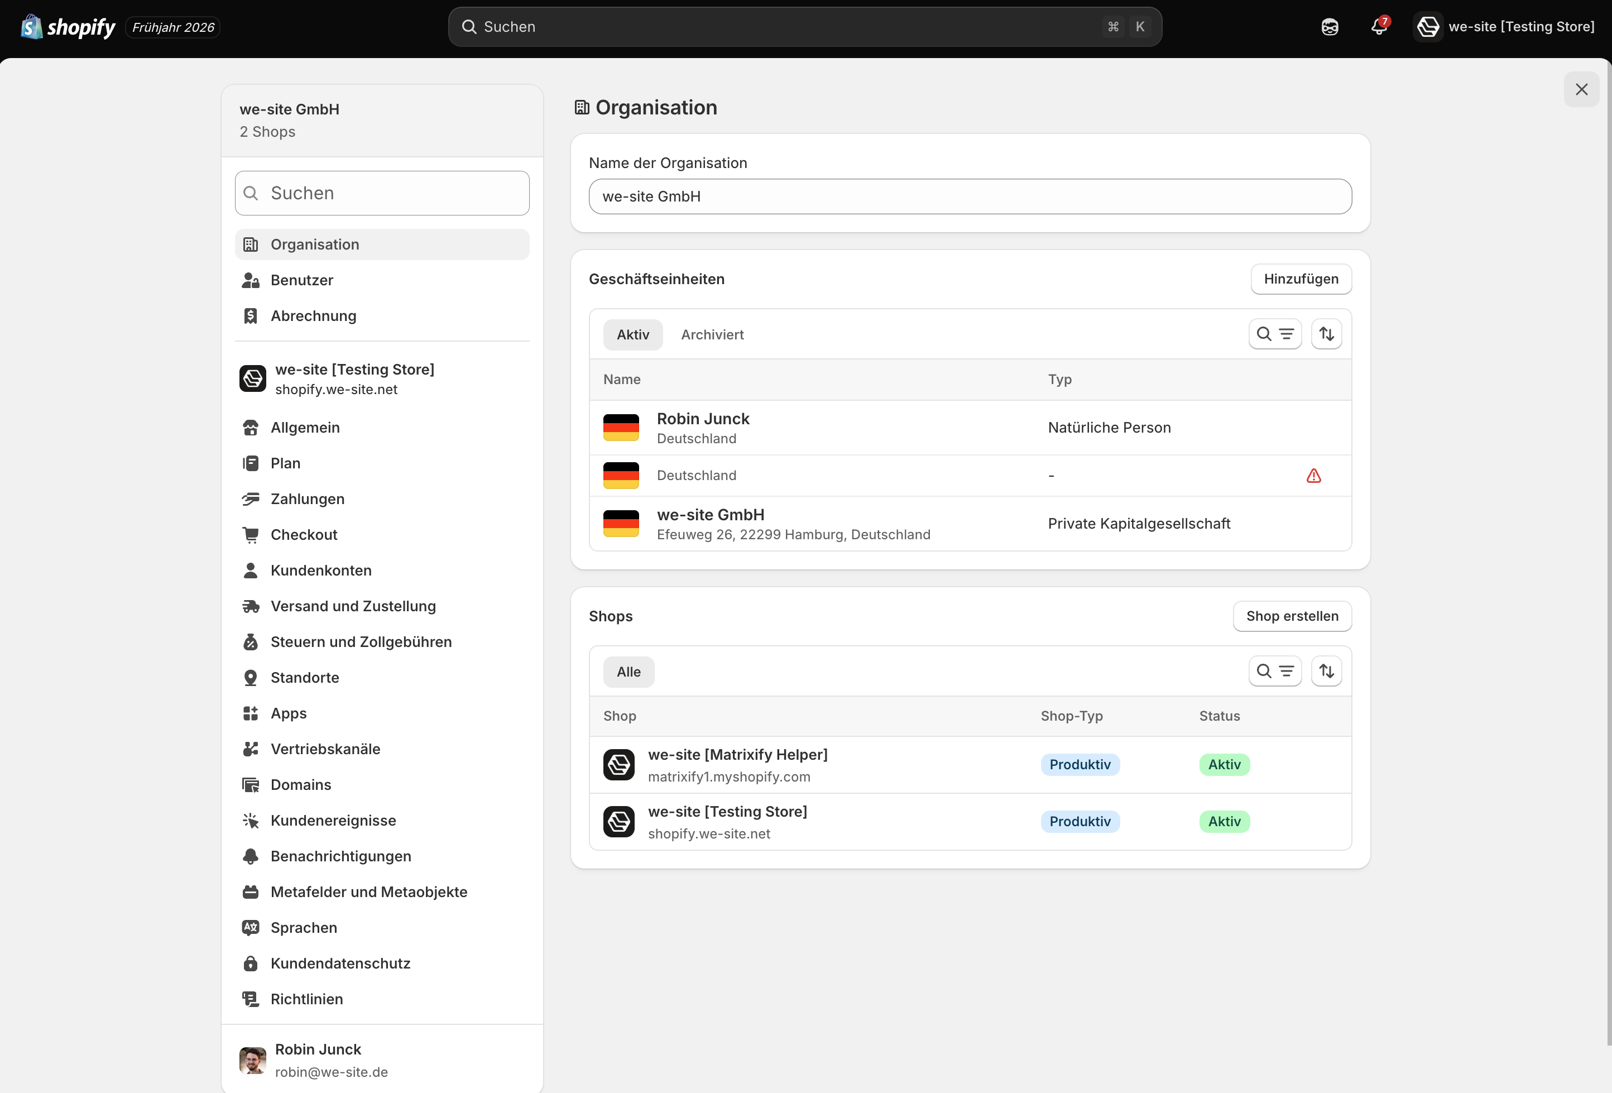This screenshot has height=1093, width=1612.
Task: Open the we-site [Matrixify Helper] shop row
Action: click(x=970, y=765)
